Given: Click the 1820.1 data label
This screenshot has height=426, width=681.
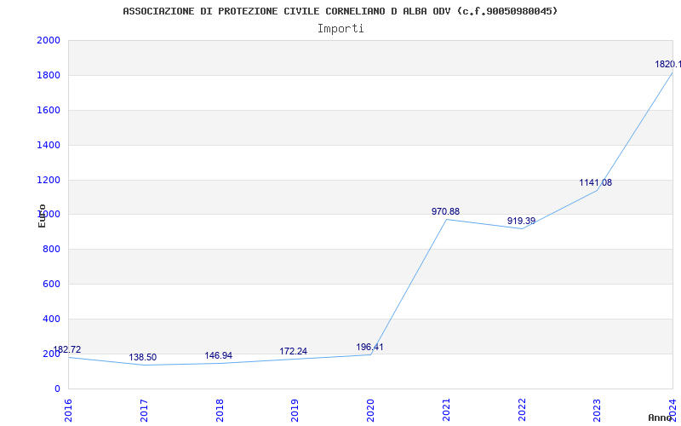Looking at the screenshot, I should click(x=668, y=65).
